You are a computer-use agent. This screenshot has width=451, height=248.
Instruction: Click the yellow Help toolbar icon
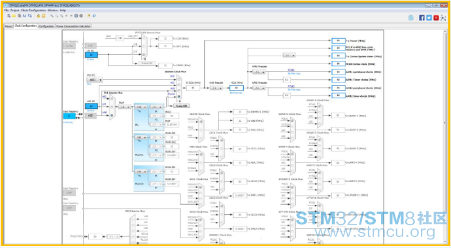pos(89,16)
